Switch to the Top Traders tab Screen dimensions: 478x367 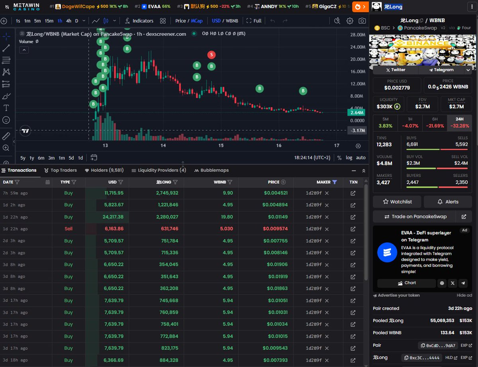[x=60, y=170]
